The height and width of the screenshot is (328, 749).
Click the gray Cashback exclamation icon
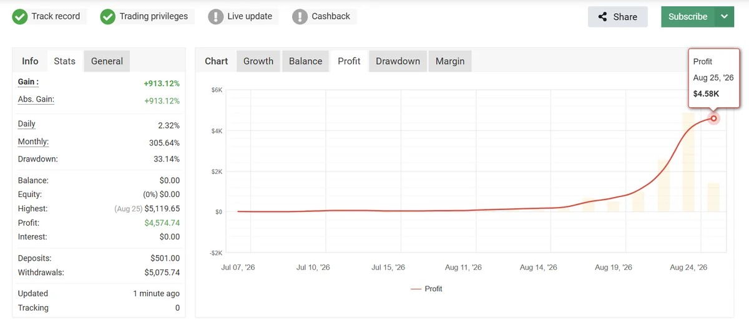tap(300, 17)
